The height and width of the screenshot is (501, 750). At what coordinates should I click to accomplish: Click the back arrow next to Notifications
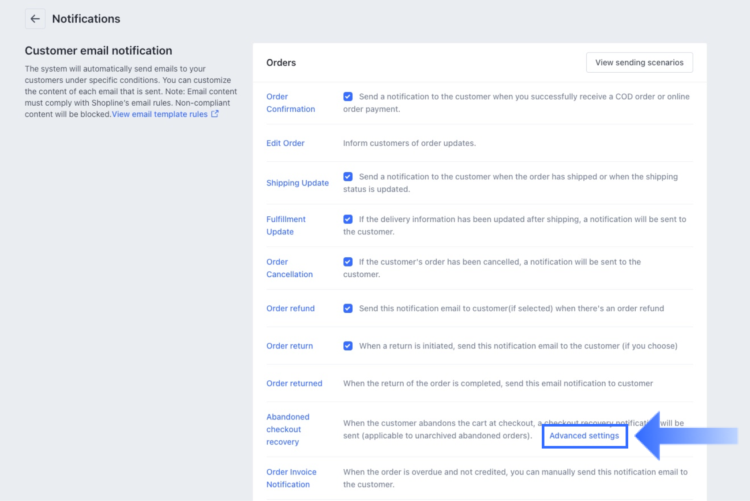point(35,19)
